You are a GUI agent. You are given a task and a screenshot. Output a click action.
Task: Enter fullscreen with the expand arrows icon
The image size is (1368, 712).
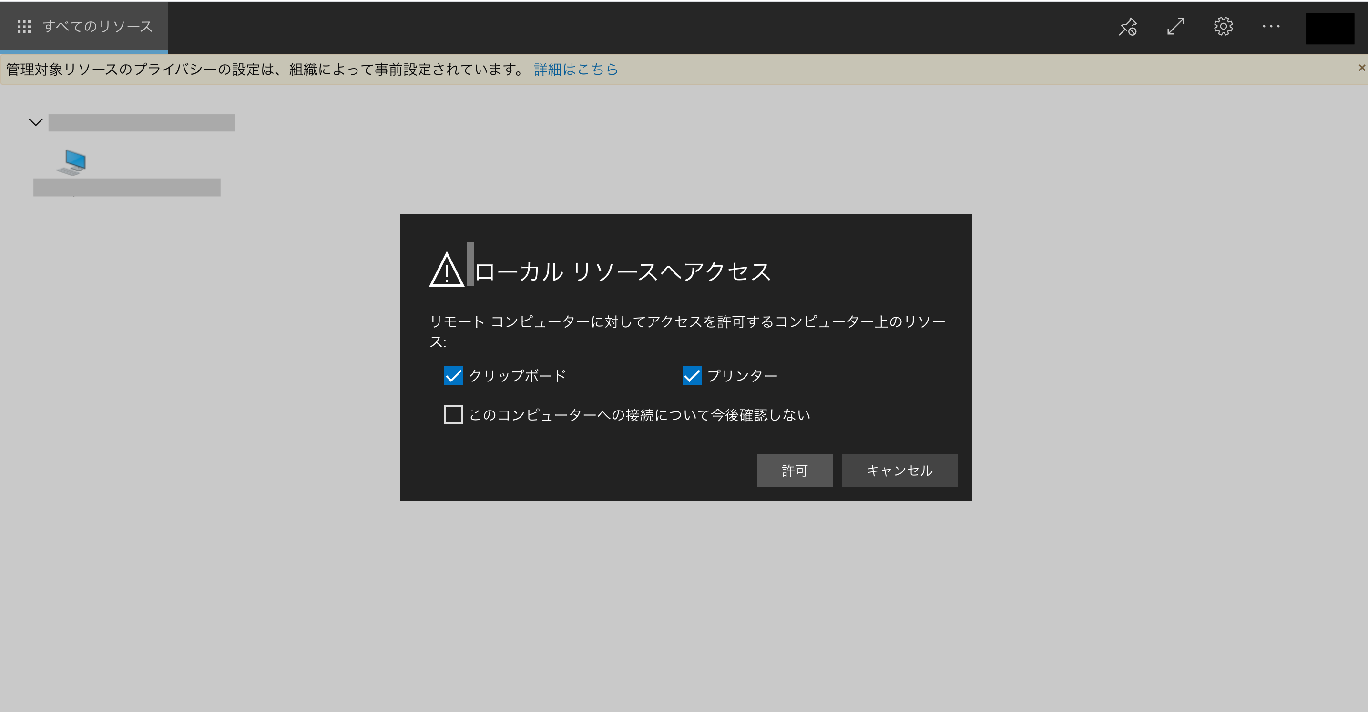pos(1176,26)
